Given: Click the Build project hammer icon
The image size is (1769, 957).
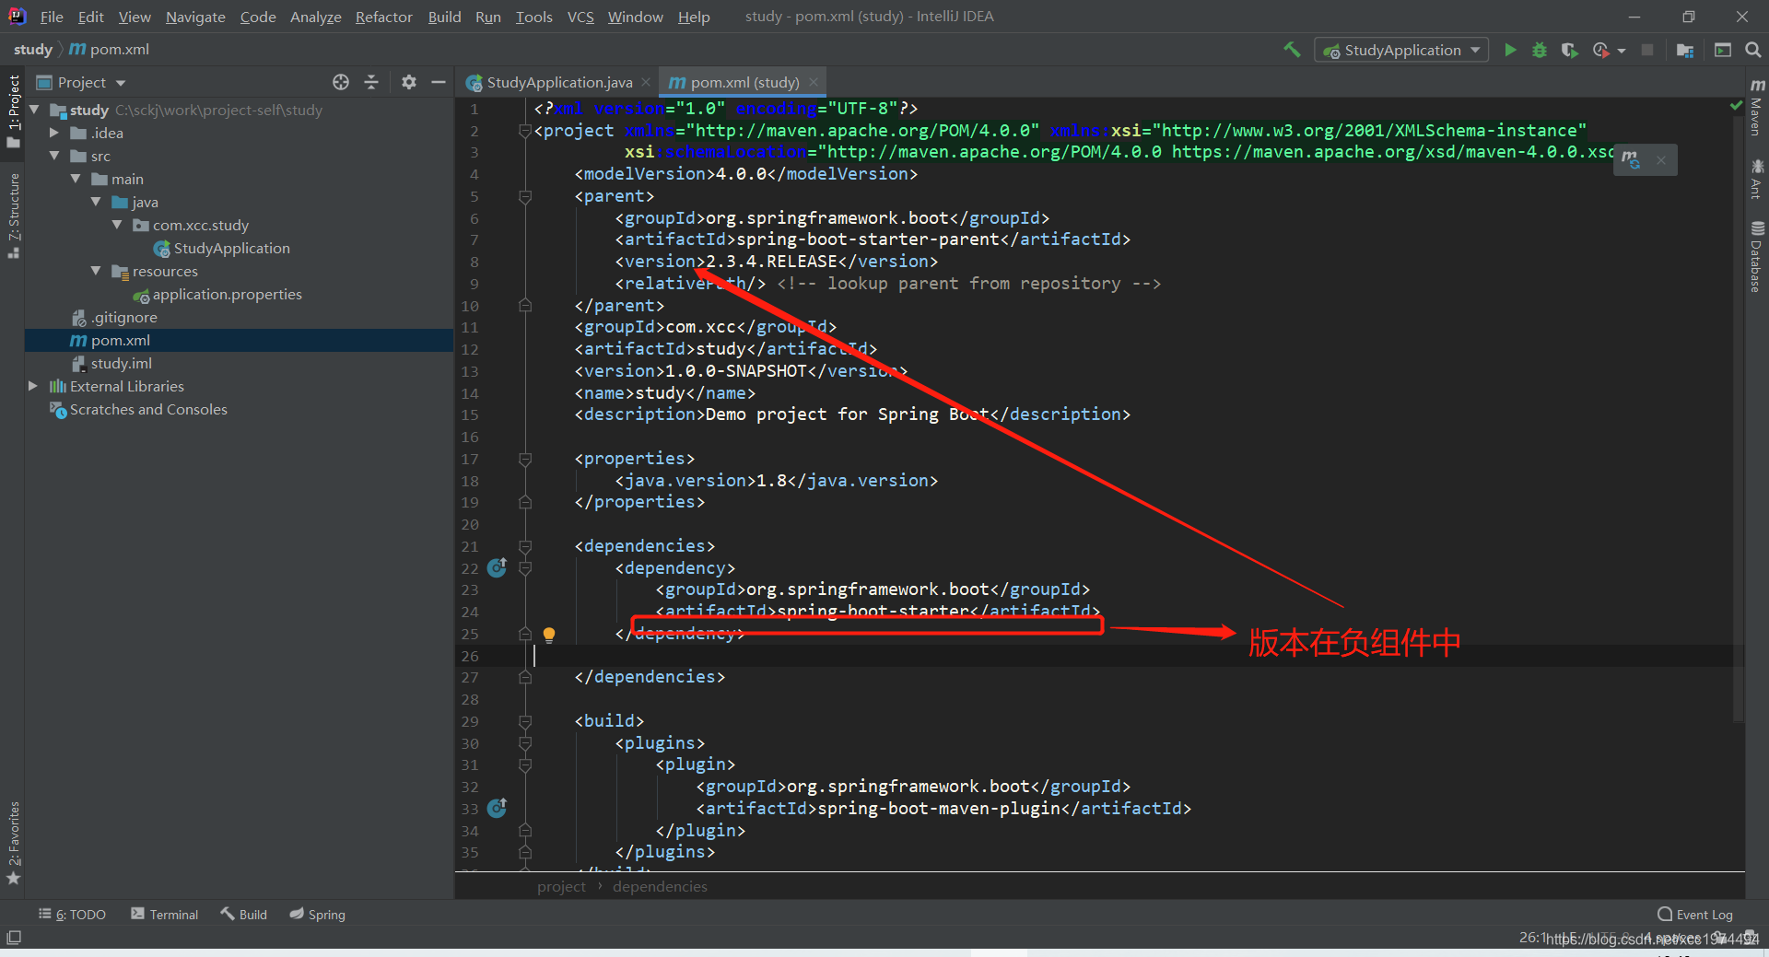Looking at the screenshot, I should click(x=1292, y=50).
